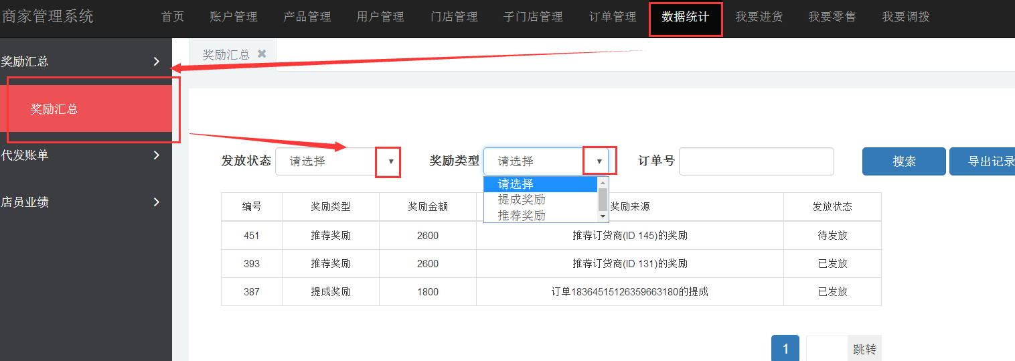The image size is (1015, 361).
Task: Open 我要调拨 in top navigation
Action: tap(906, 17)
